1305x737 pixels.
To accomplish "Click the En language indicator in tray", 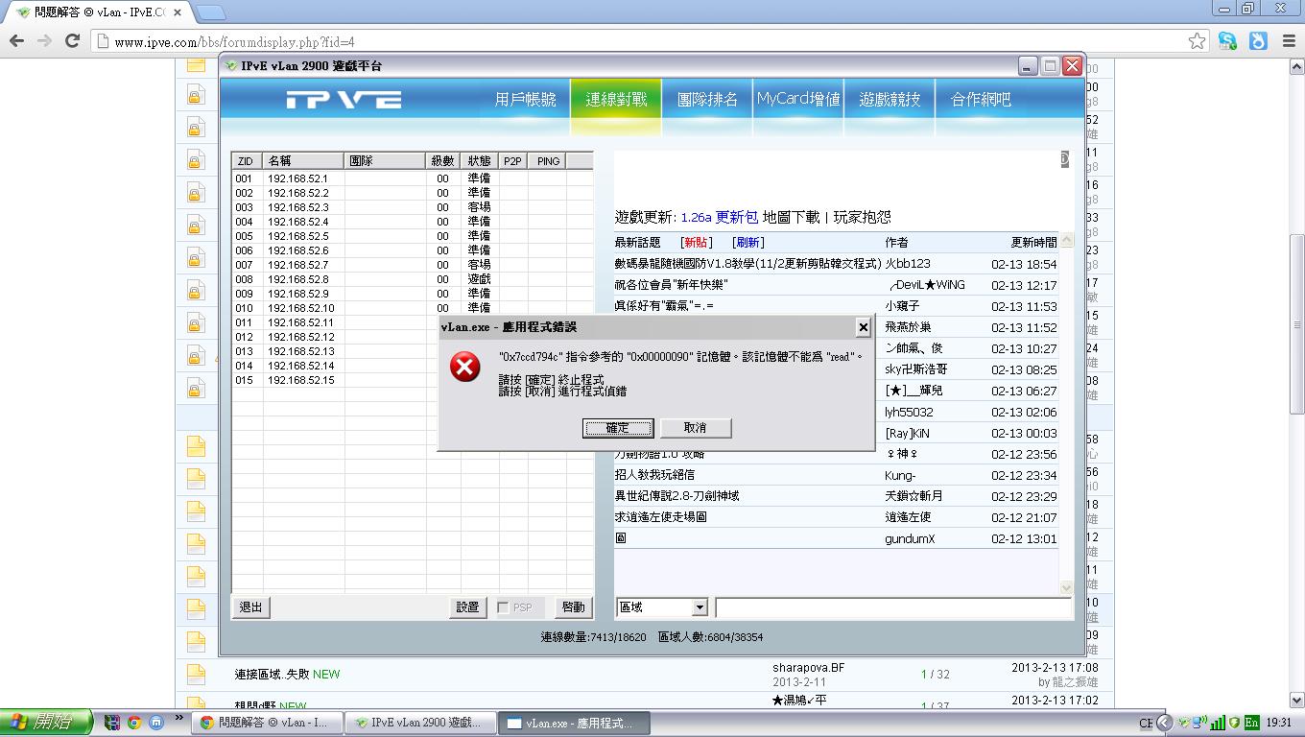I will [1251, 723].
